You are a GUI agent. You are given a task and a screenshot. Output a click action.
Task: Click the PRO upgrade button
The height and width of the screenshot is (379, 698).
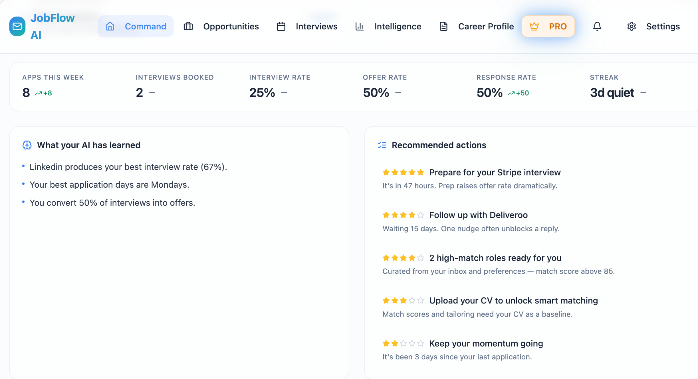coord(548,27)
